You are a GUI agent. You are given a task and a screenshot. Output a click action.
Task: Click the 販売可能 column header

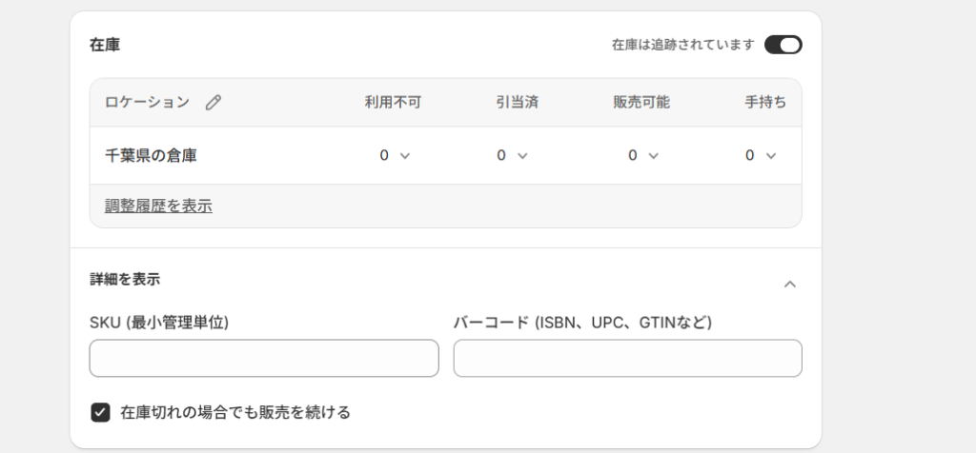coord(641,102)
